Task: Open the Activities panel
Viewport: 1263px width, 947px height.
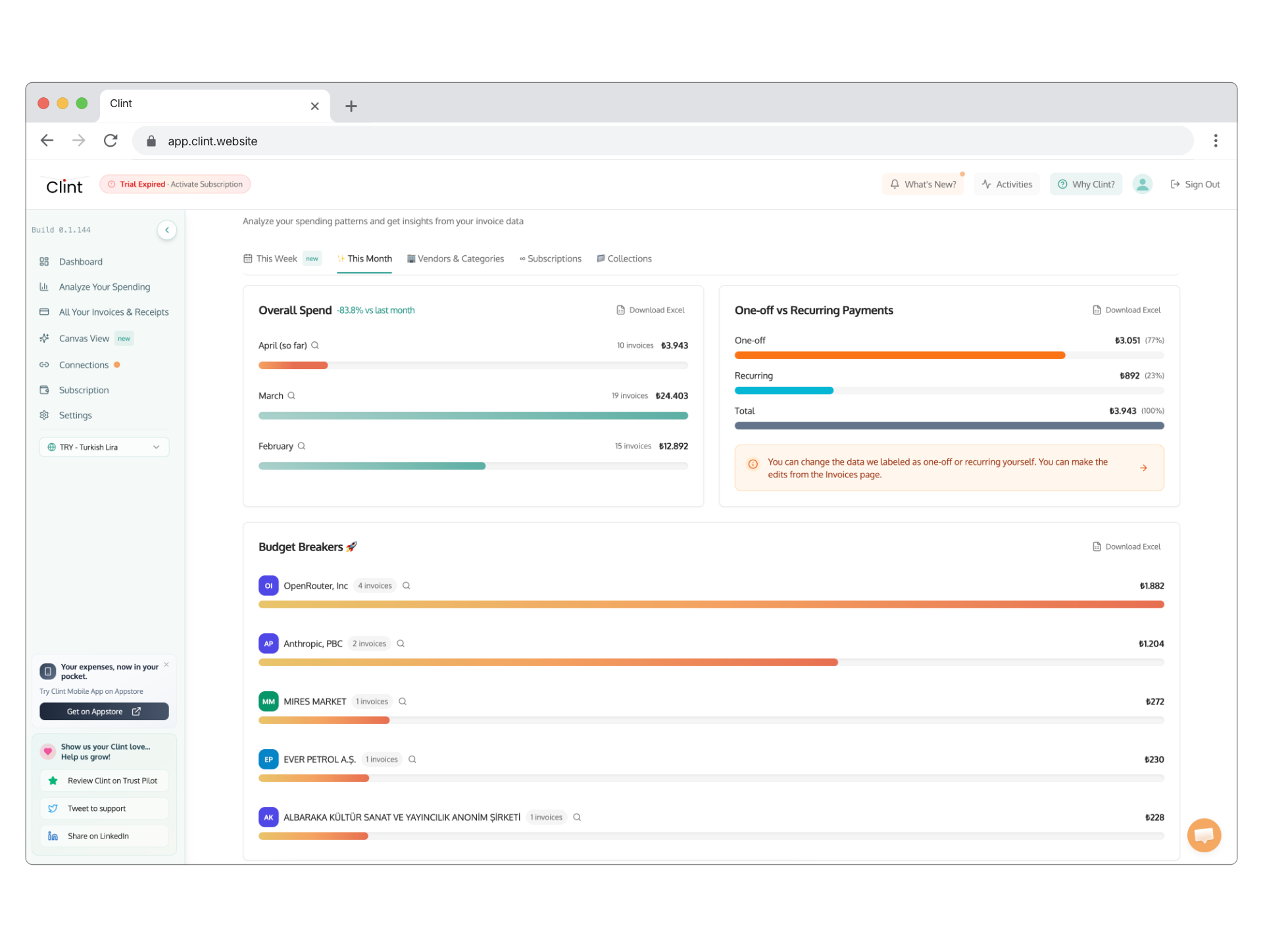Action: [1006, 184]
